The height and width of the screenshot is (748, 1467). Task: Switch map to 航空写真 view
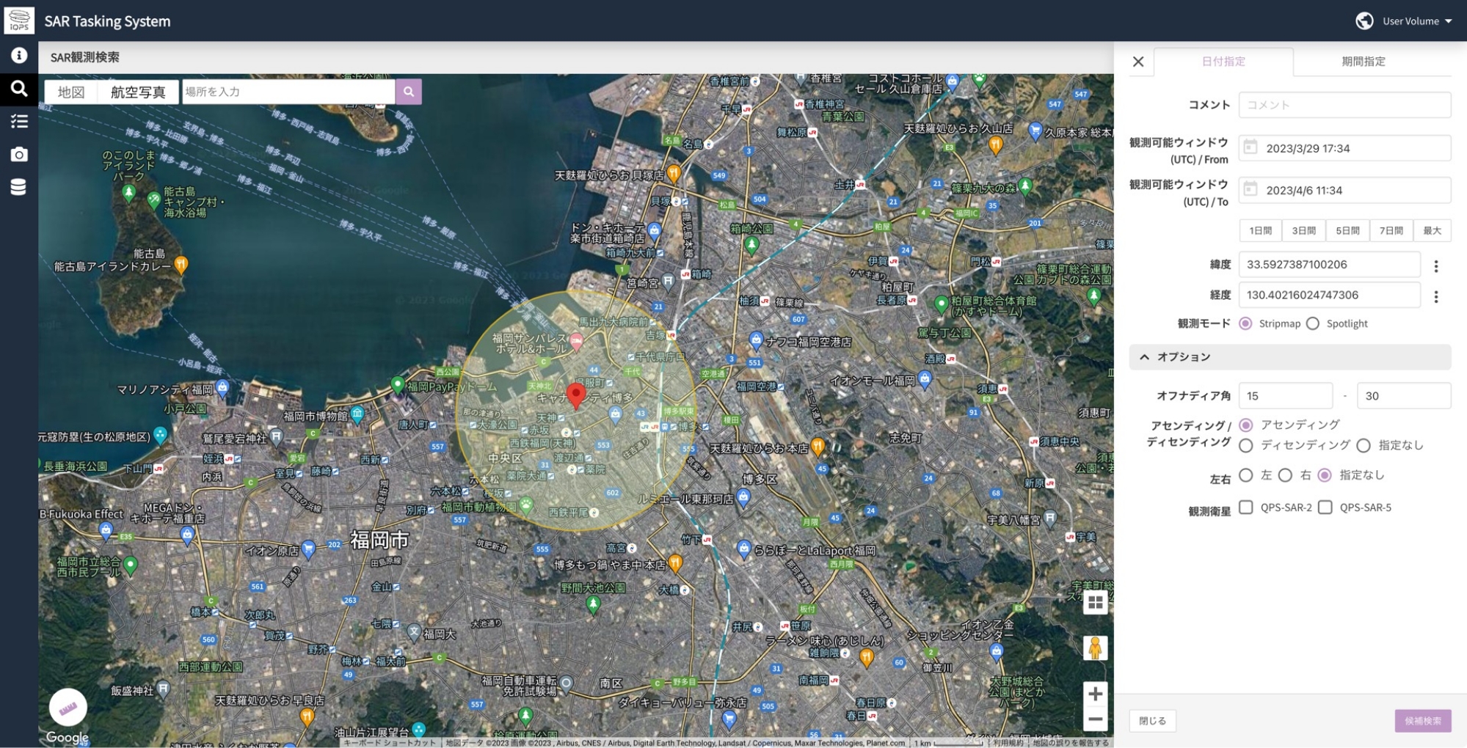[138, 92]
